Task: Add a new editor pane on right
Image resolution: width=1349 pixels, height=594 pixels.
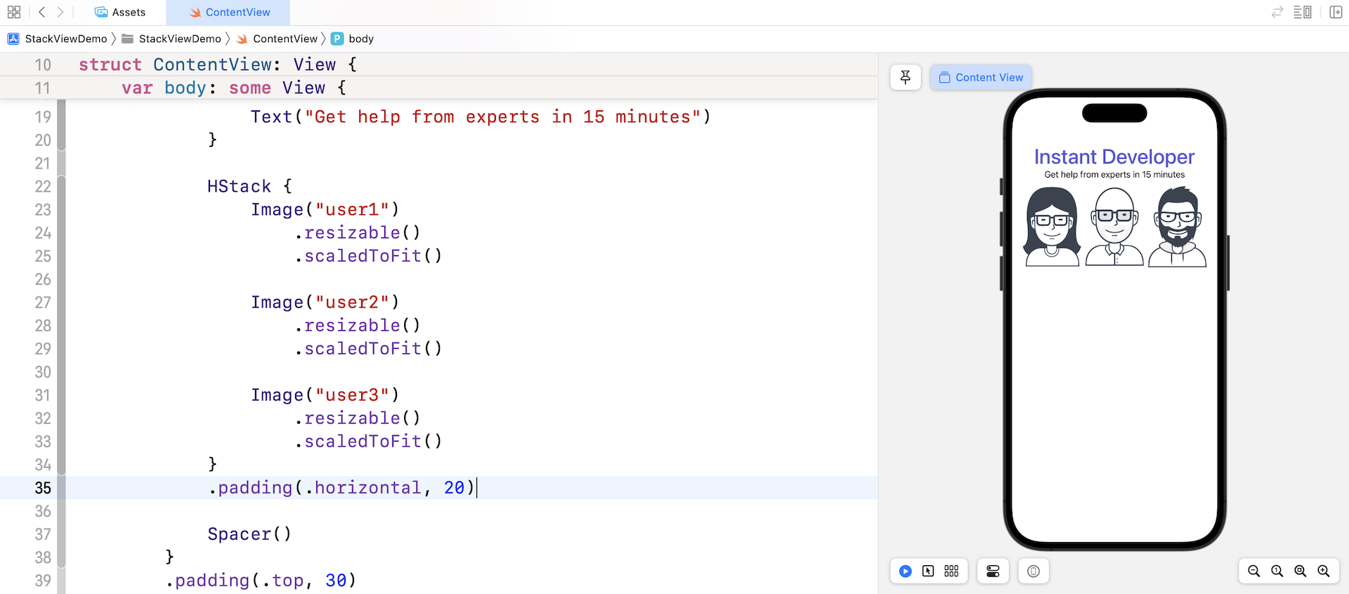Action: (1336, 12)
